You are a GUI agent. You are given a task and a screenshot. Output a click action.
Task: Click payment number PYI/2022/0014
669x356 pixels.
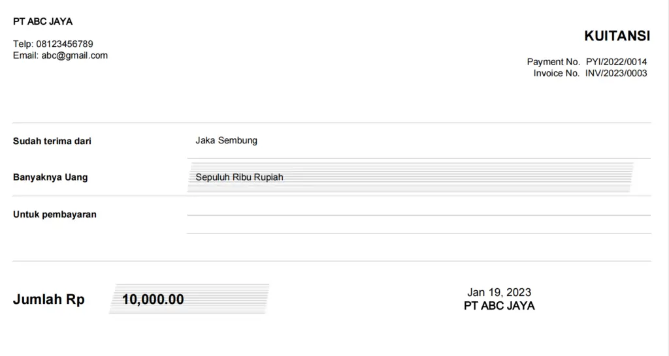coord(616,62)
